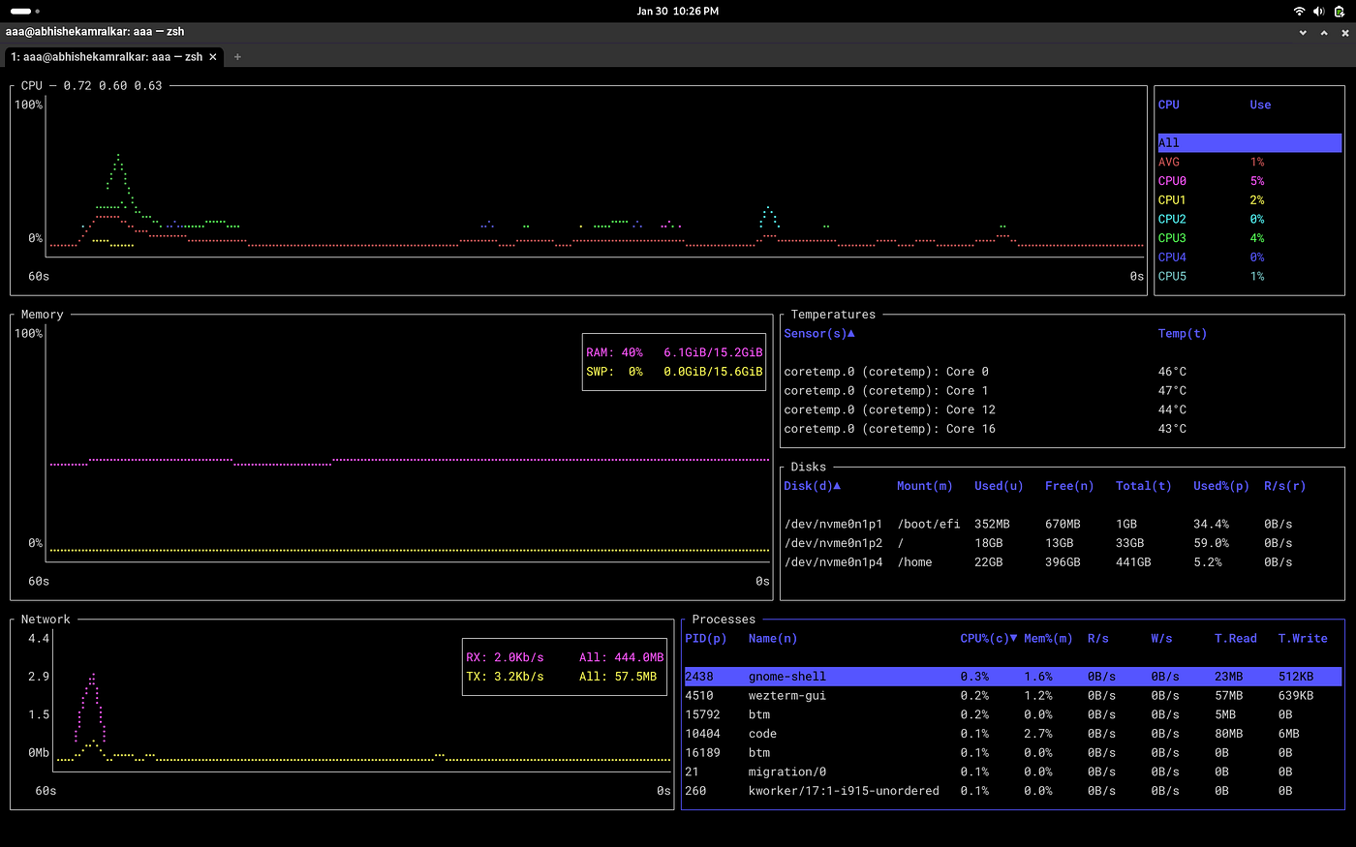This screenshot has width=1356, height=847.
Task: Click the RAM 40% usage legend entry
Action: click(674, 352)
